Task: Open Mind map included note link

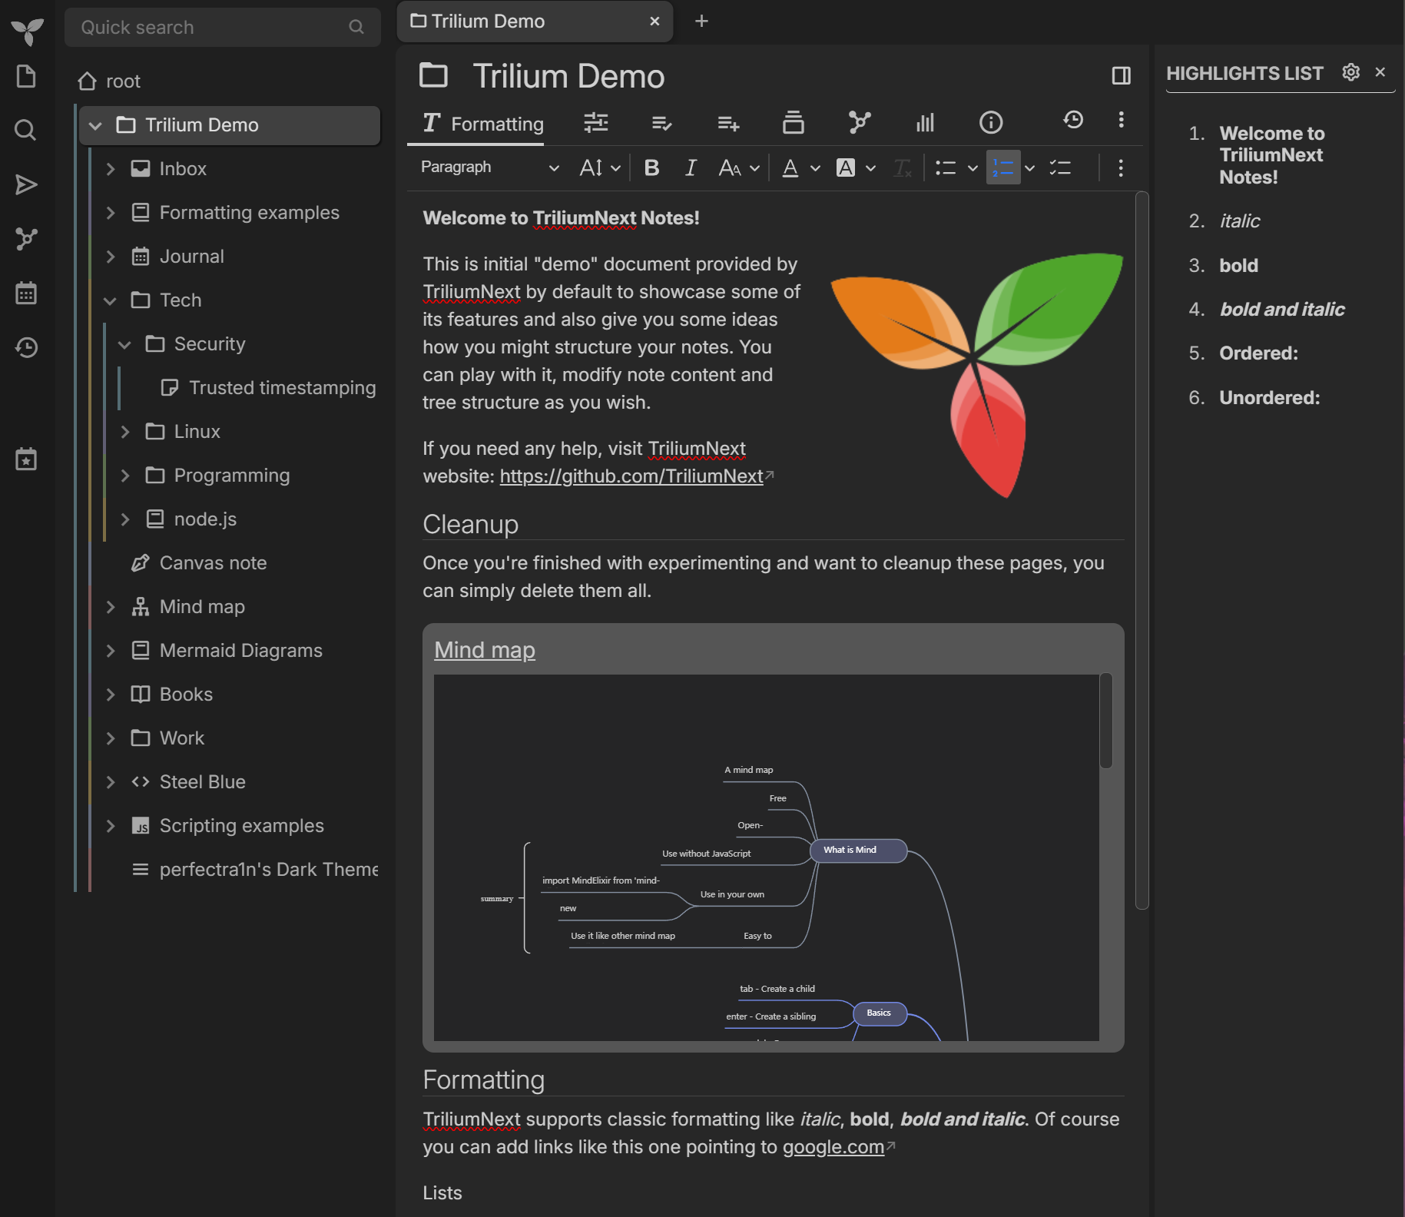Action: 485,650
